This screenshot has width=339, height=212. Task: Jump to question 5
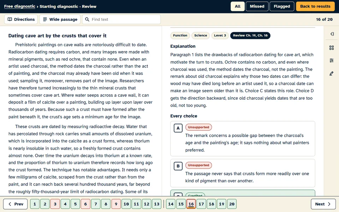pyautogui.click(x=75, y=204)
